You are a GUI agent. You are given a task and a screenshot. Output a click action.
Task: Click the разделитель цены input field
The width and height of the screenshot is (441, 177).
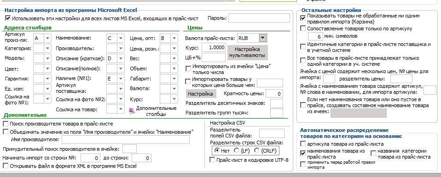point(401,79)
